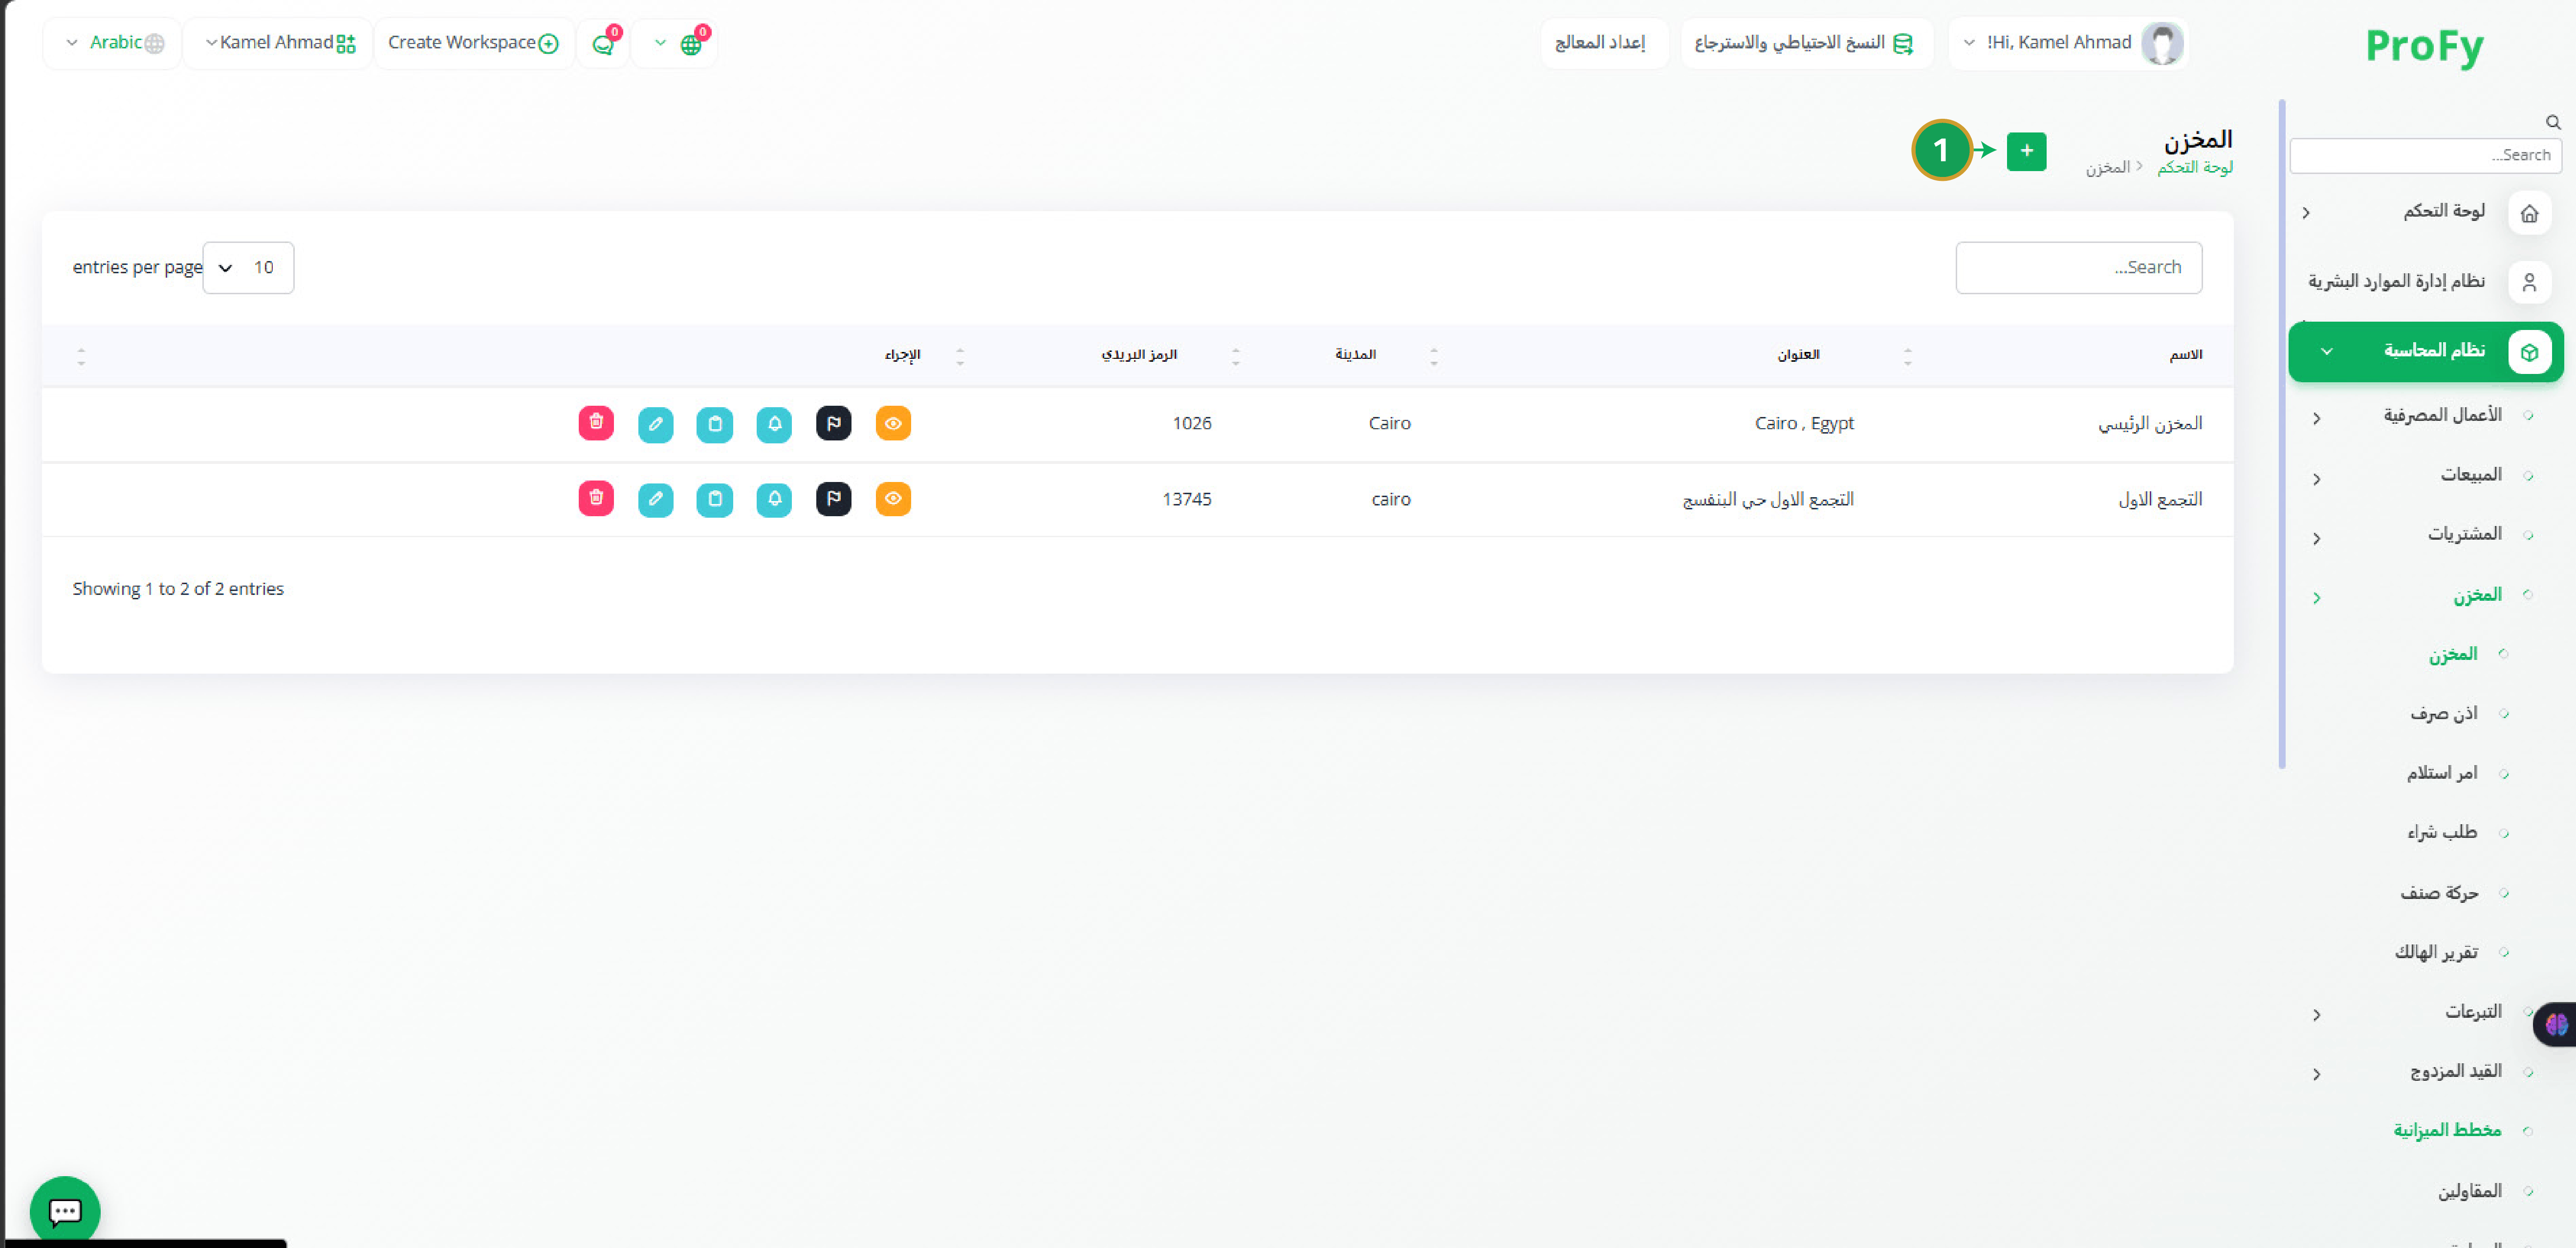Open تقرير الهالك in the sidebar
The width and height of the screenshot is (2576, 1248).
(x=2436, y=952)
